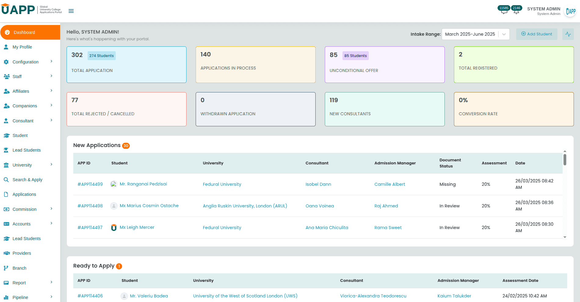This screenshot has height=302, width=580.
Task: Click the UAPP profile avatar
Action: click(570, 12)
